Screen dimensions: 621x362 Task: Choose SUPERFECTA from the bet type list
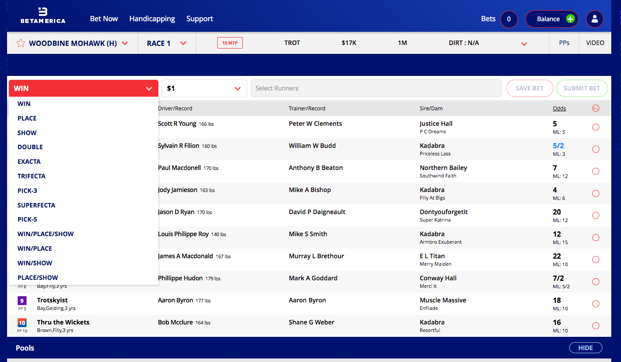(x=36, y=205)
